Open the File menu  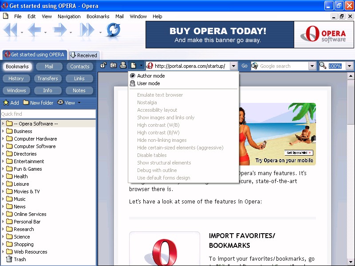tap(18, 16)
